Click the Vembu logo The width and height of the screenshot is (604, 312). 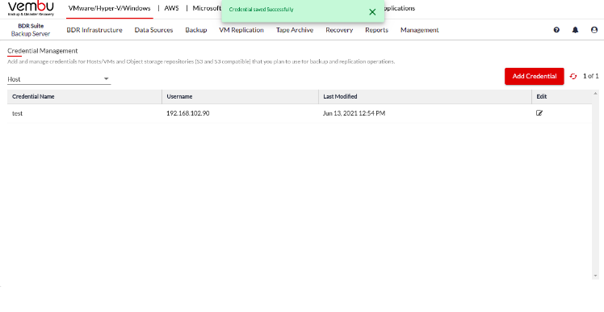click(31, 9)
